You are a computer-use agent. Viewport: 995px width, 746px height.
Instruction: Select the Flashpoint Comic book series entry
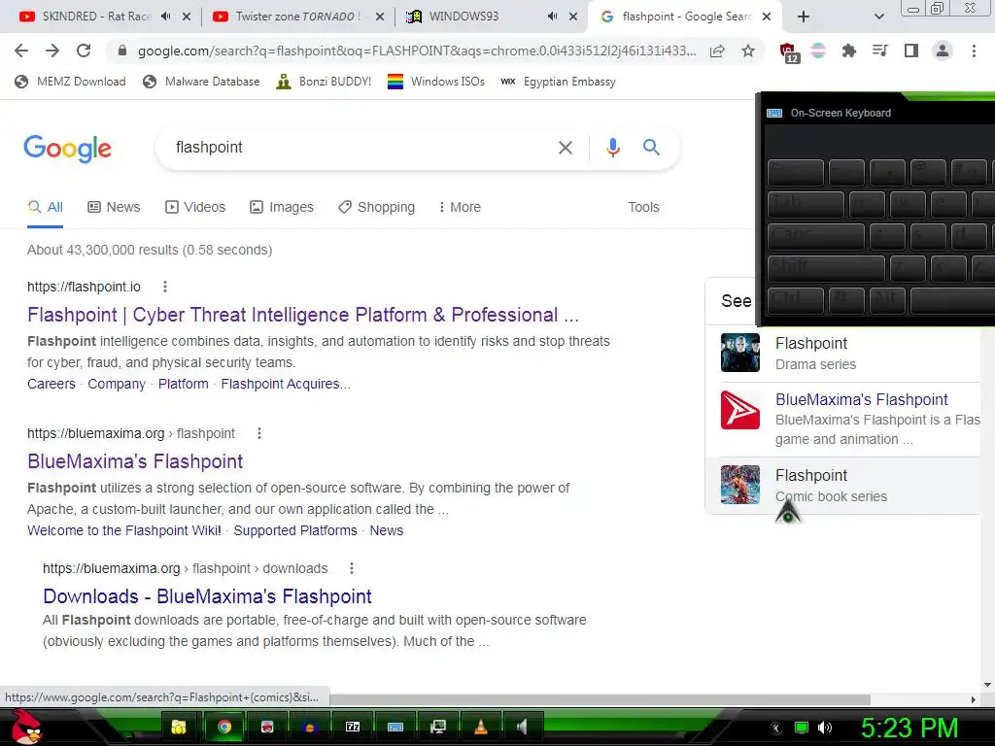pyautogui.click(x=843, y=485)
